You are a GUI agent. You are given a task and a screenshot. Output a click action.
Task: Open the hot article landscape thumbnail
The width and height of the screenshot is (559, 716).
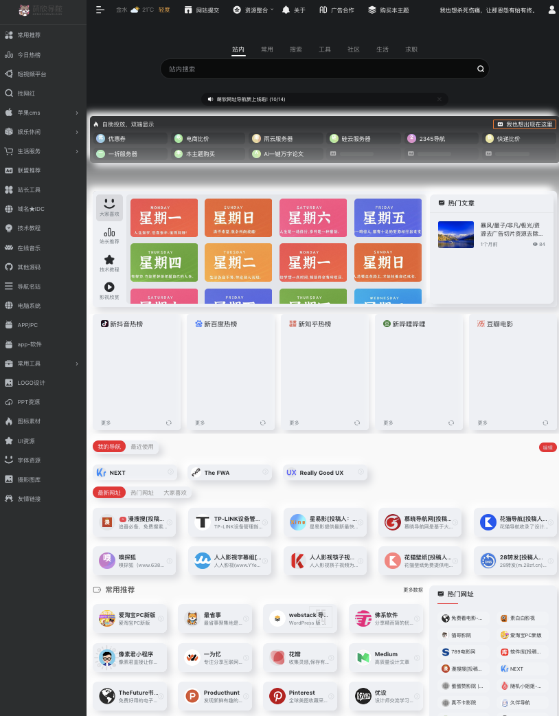point(456,235)
